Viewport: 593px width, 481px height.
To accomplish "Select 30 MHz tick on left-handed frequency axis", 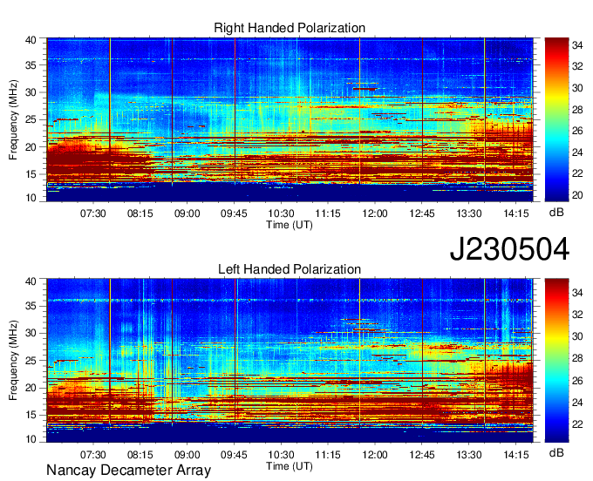I will [x=31, y=333].
